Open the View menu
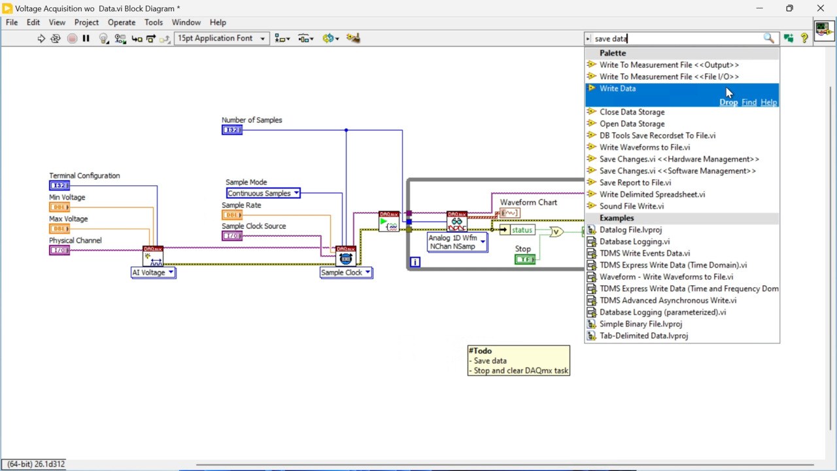 pos(57,22)
